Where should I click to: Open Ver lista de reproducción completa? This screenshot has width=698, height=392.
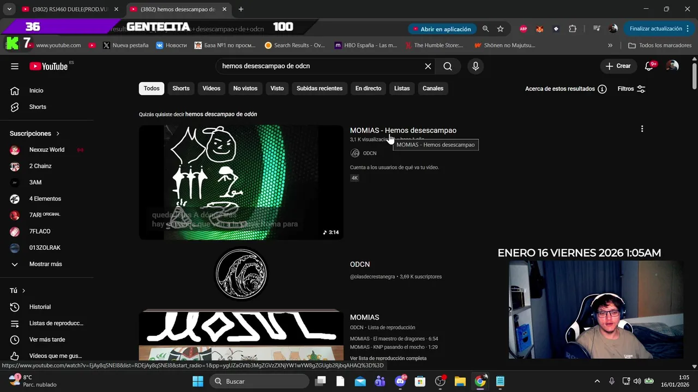(x=388, y=358)
